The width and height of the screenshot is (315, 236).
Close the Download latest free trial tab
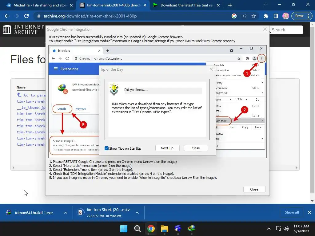pyautogui.click(x=218, y=5)
